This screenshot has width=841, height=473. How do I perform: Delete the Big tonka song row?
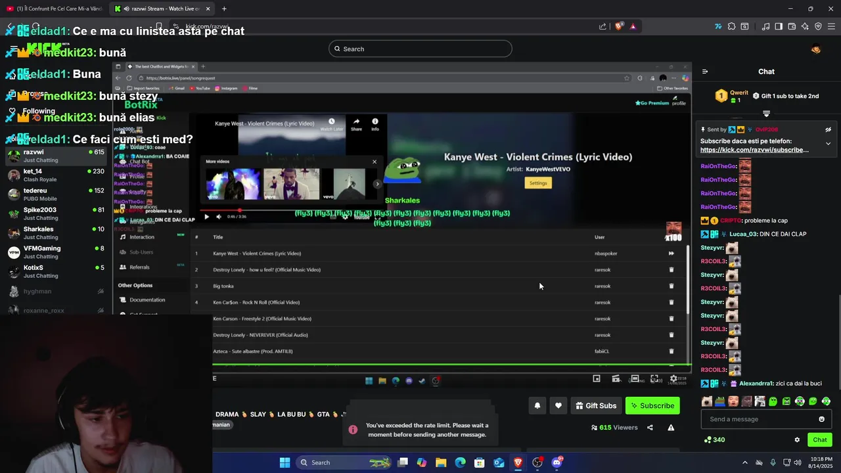point(671,286)
